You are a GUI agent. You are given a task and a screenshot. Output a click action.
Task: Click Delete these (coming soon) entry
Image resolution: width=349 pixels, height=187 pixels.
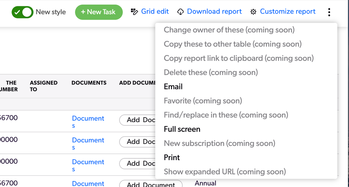tap(211, 73)
